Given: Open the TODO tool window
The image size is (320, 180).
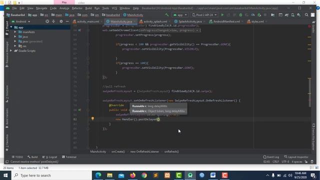Looking at the screenshot, I should pyautogui.click(x=17, y=157).
